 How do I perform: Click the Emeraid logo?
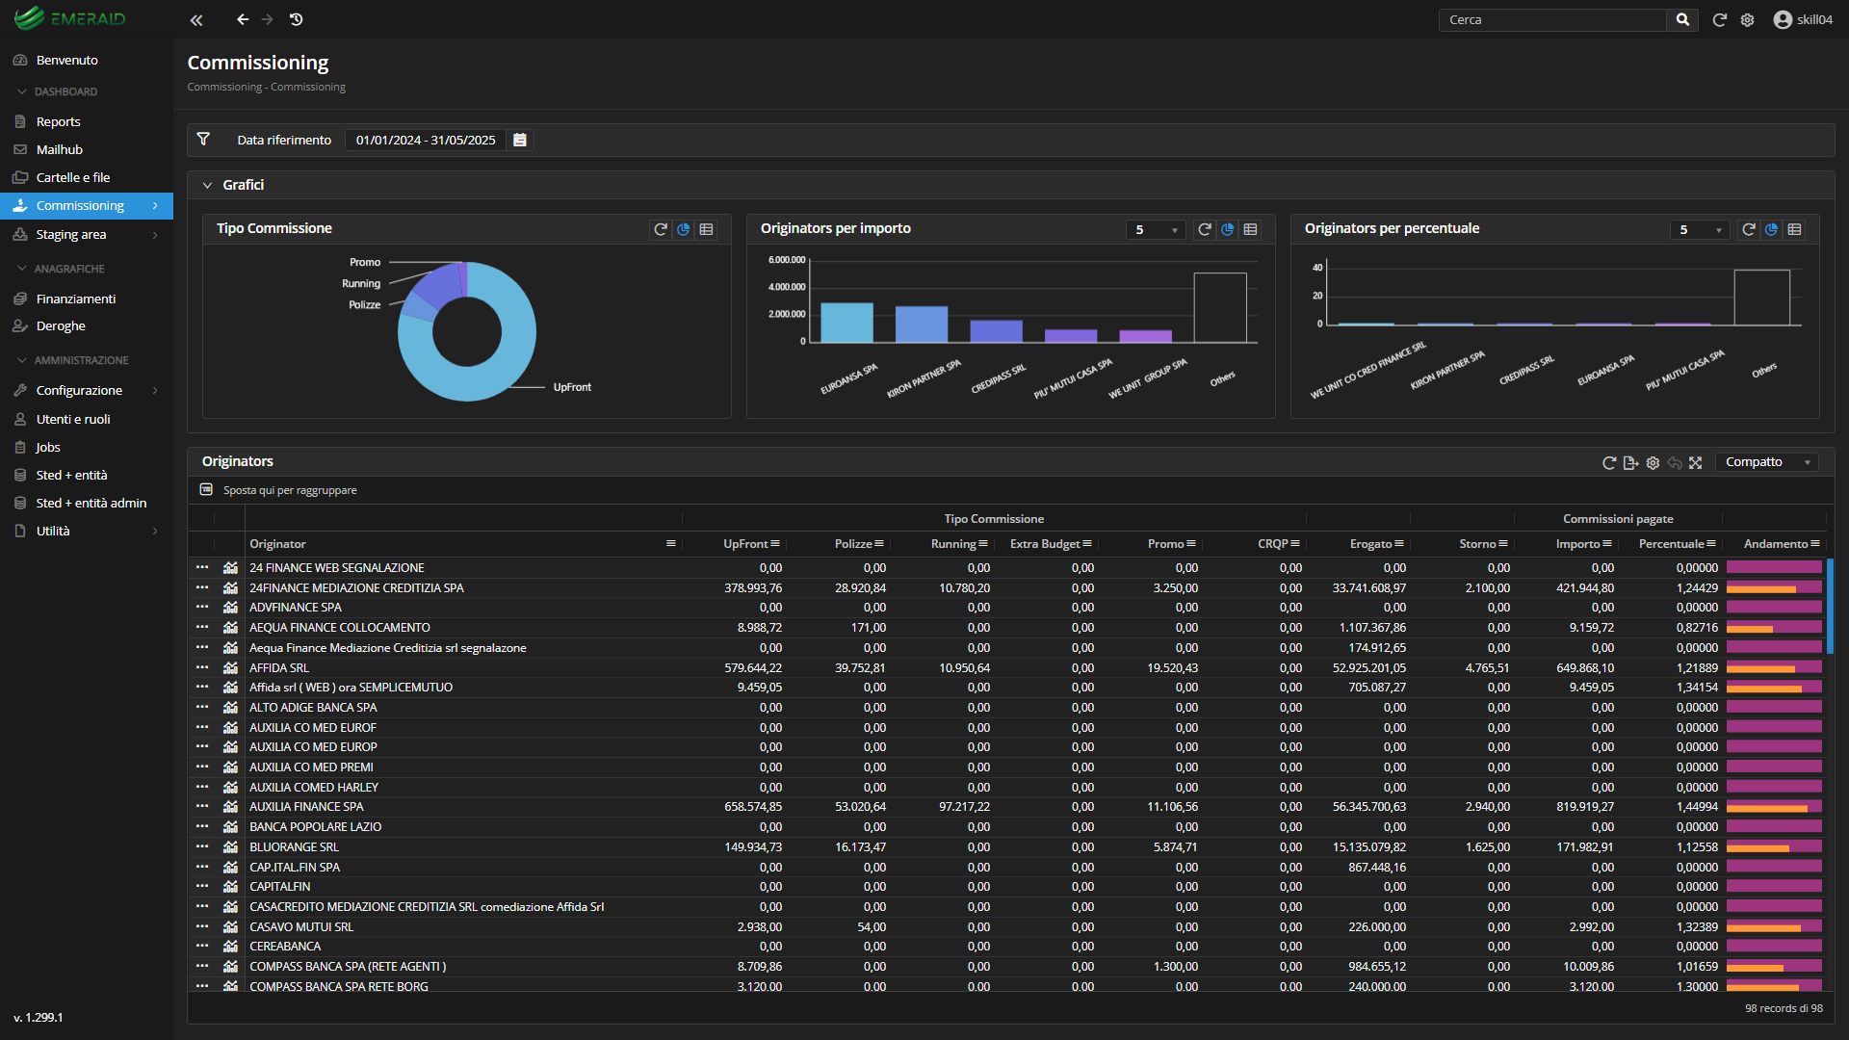[69, 18]
